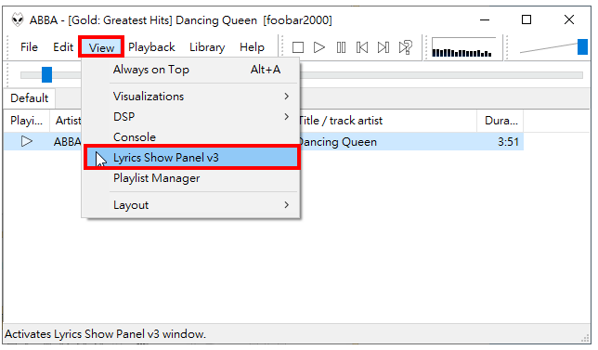Screen dimensions: 598x350
Task: Switch to the Default playlist tab
Action: (x=30, y=98)
